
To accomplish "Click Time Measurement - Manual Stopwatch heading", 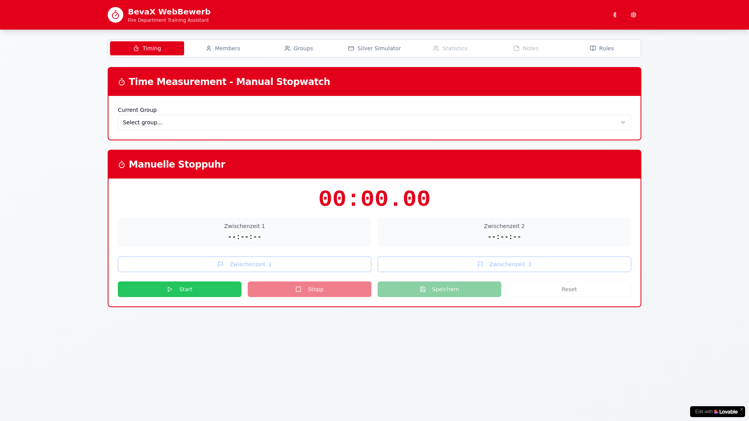I will [229, 82].
